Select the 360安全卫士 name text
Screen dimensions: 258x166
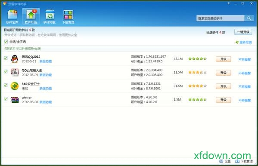[x=31, y=84]
